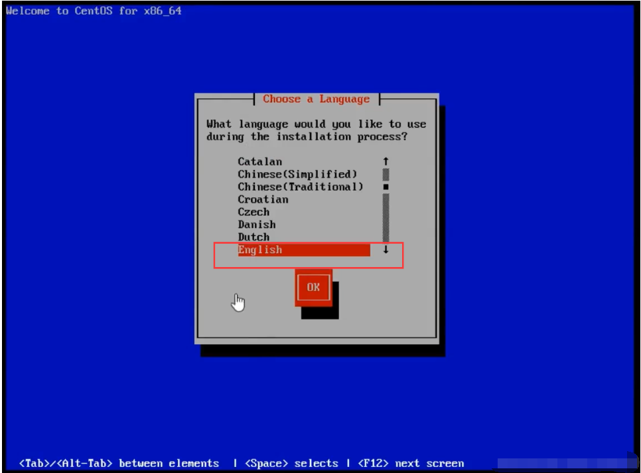641x473 pixels.
Task: Click the scrollbar down arrow
Action: [x=386, y=250]
